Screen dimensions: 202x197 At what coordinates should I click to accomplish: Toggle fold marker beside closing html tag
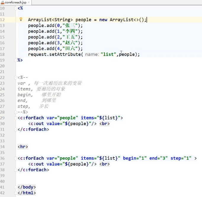(16, 193)
